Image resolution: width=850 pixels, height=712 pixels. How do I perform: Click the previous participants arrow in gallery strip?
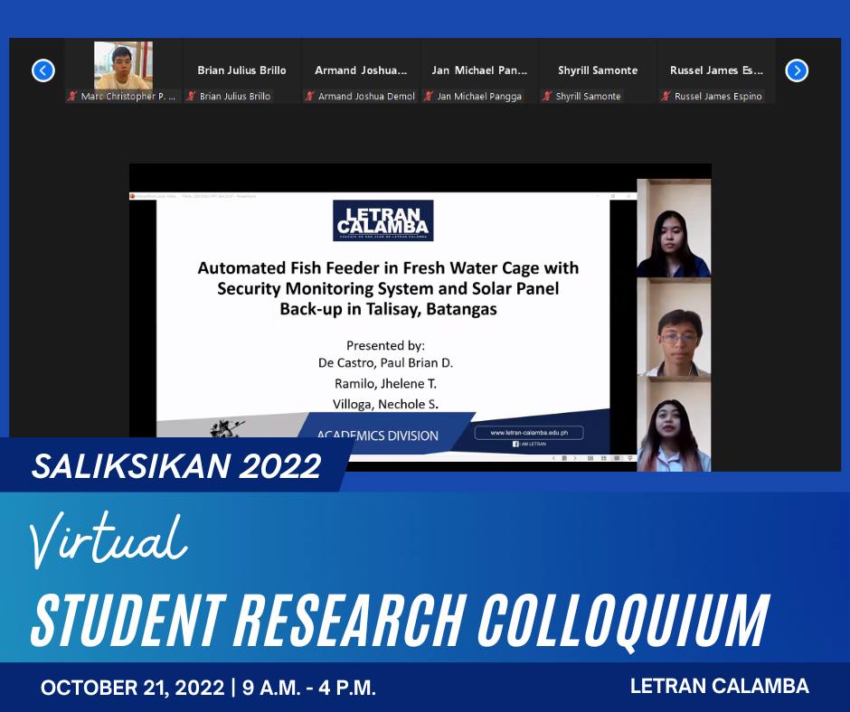click(x=42, y=70)
